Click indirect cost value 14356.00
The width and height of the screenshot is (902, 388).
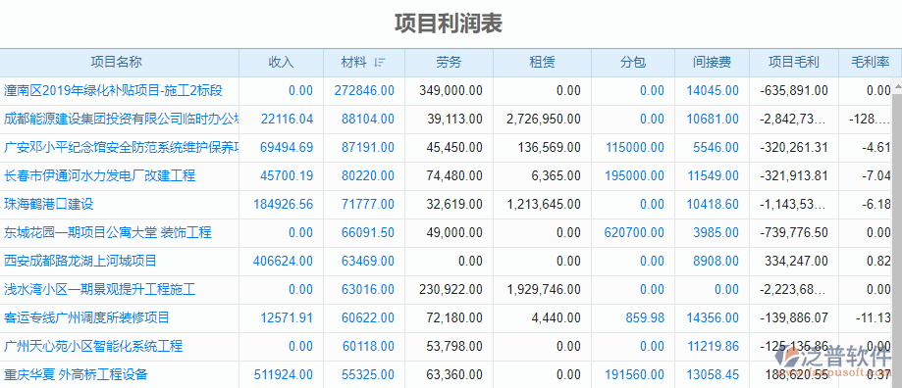tap(713, 317)
